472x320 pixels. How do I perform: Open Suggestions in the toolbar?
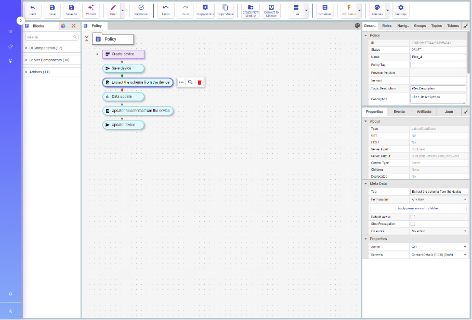tap(205, 10)
